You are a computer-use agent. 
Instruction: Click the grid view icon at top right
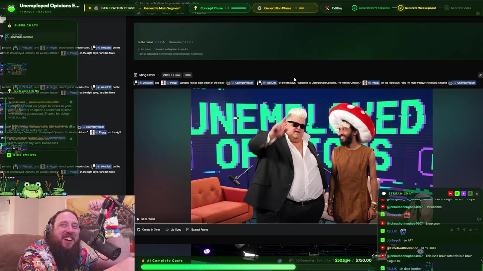pos(478,14)
